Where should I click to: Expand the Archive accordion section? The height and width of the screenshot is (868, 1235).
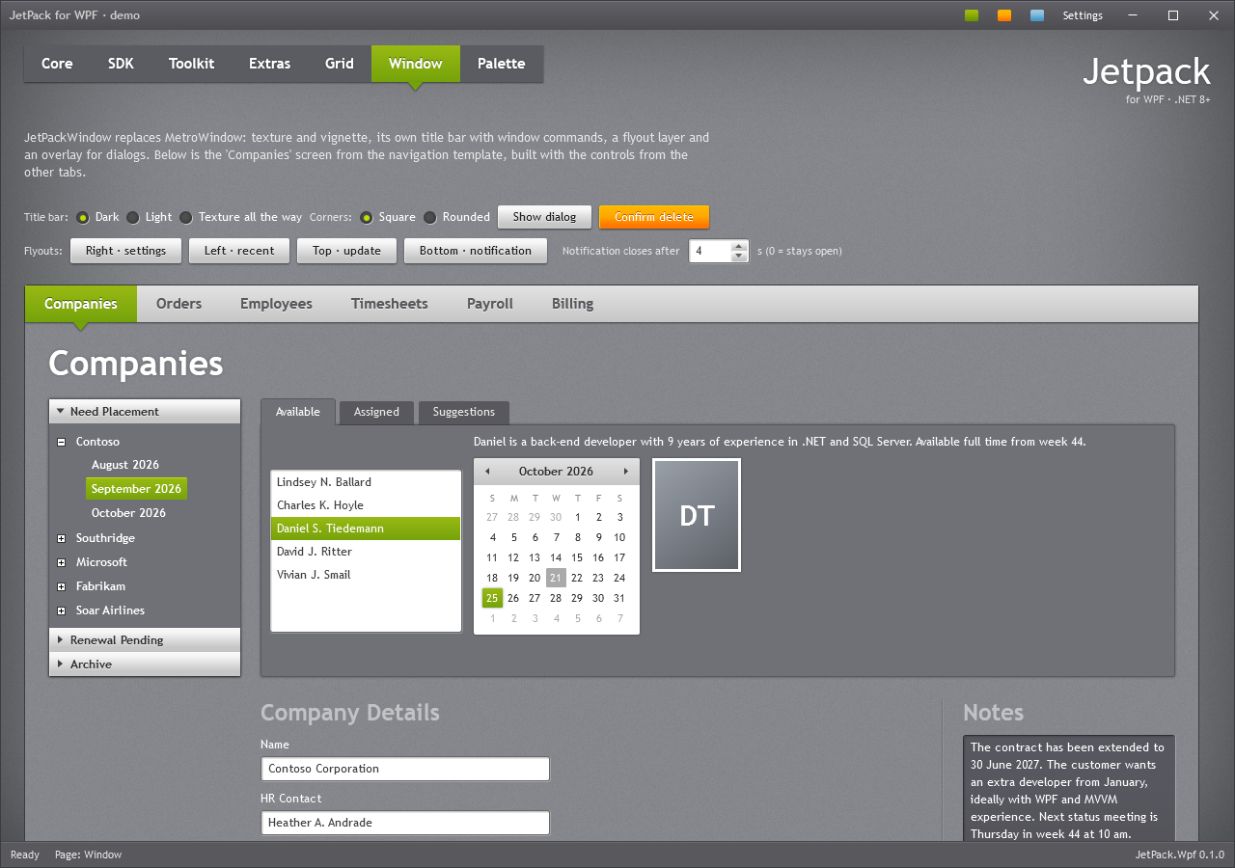[145, 665]
